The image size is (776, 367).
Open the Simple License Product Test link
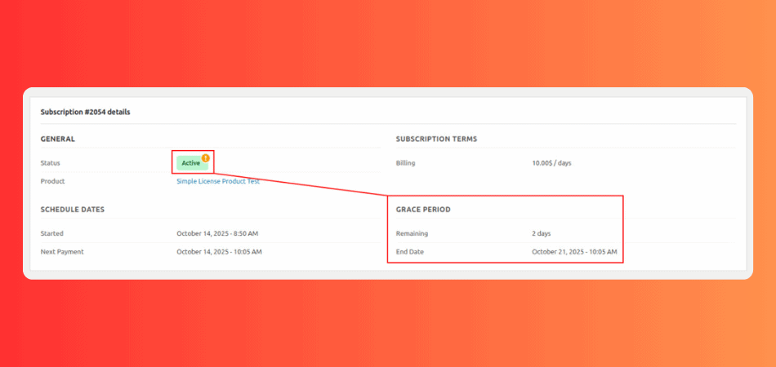point(218,181)
